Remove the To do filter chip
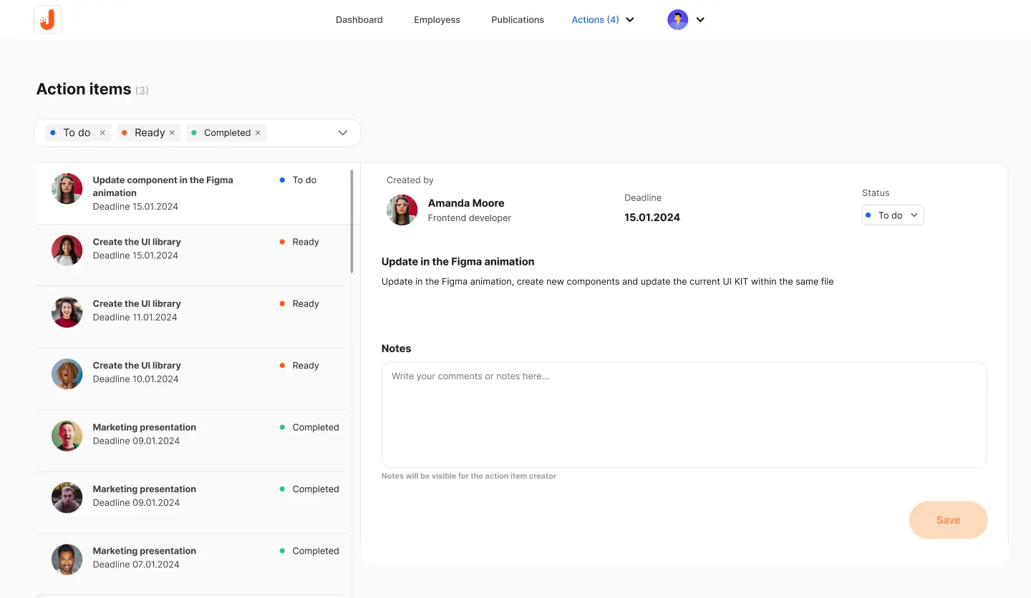The width and height of the screenshot is (1031, 598). click(102, 132)
